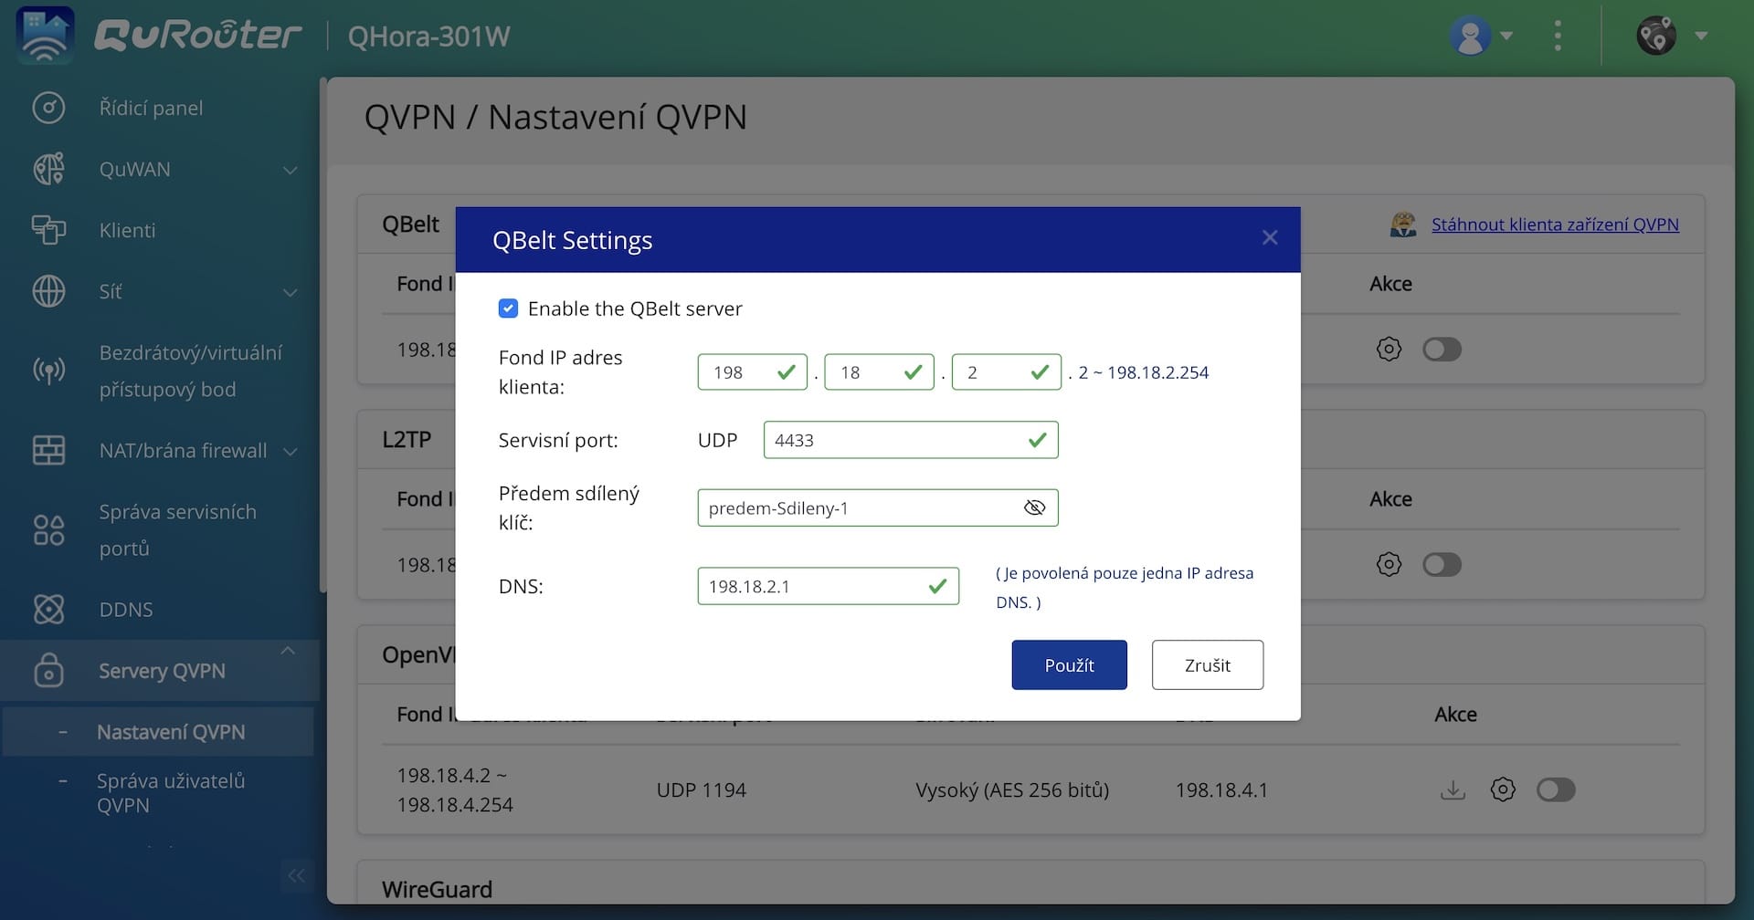This screenshot has width=1754, height=920.
Task: Open Stáhnout klienta zařízení QVPN link
Action: coord(1554,225)
